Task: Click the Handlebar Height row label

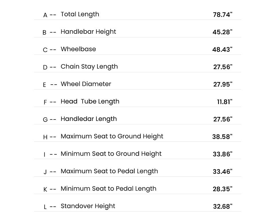Action: point(88,32)
